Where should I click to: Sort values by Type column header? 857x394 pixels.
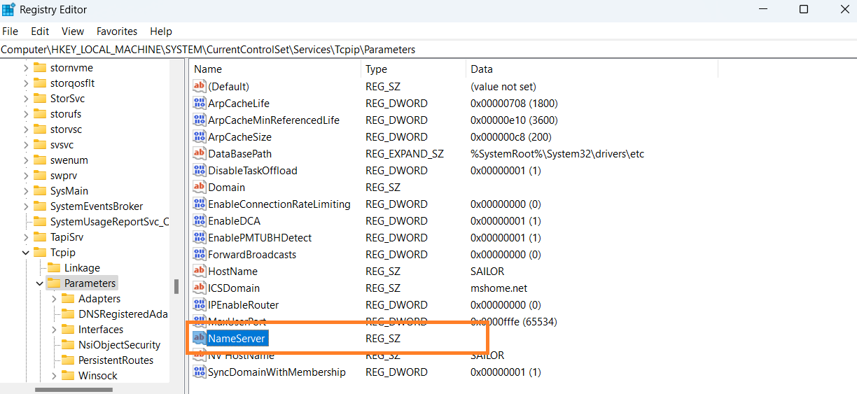pos(413,69)
